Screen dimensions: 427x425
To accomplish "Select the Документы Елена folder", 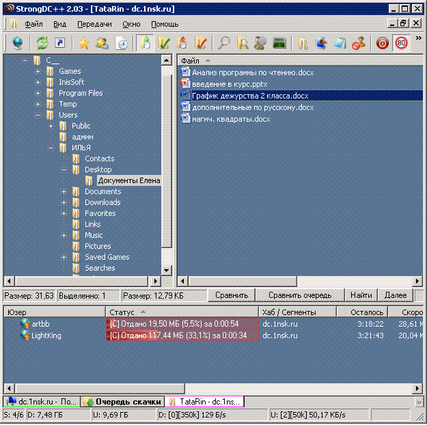I will 129,180.
